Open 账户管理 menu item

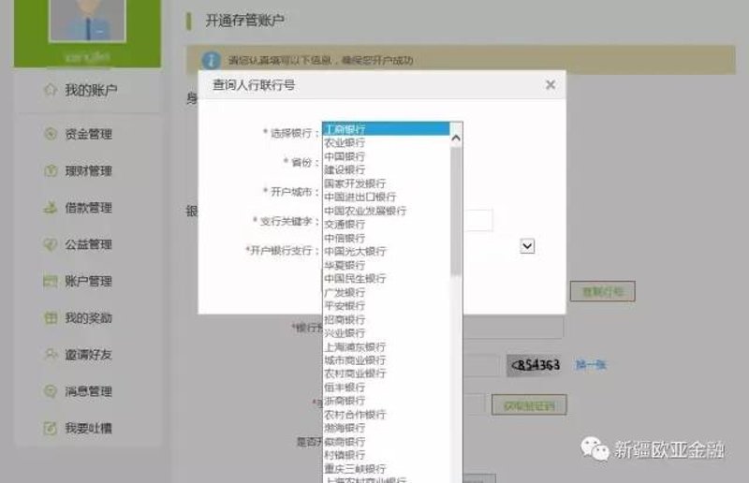pyautogui.click(x=88, y=281)
